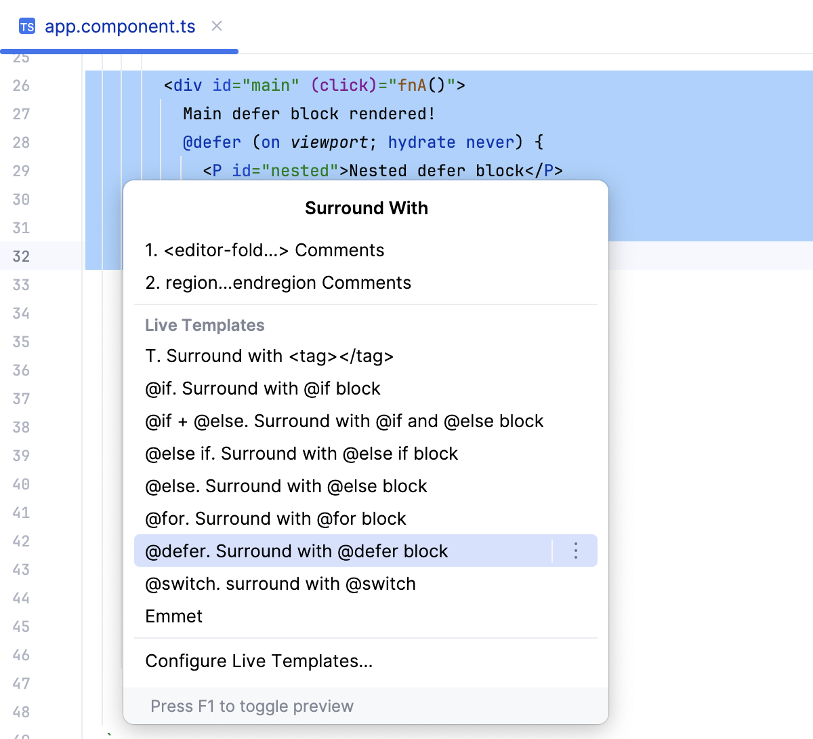Close the app.component.ts tab

(215, 27)
